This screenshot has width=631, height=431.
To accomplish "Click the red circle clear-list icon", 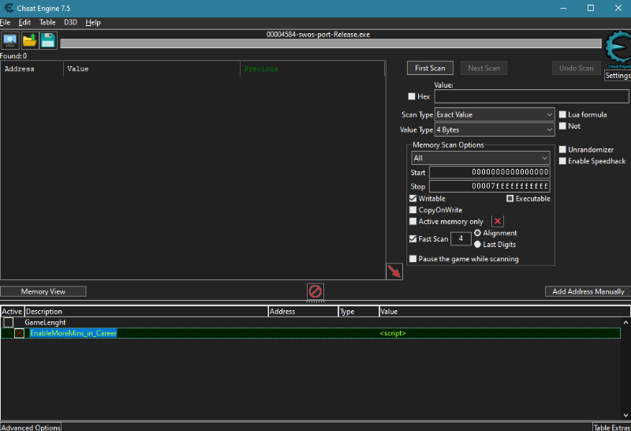I will (x=315, y=291).
